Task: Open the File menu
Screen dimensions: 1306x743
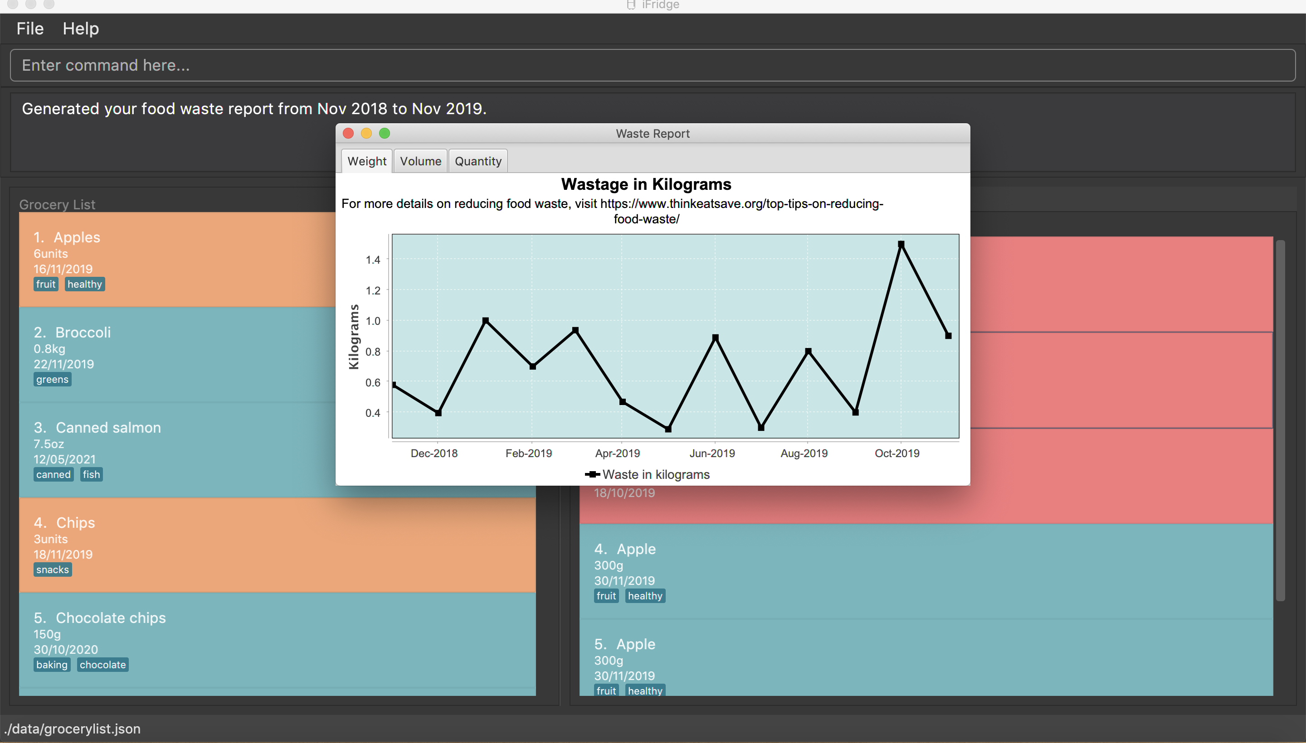Action: (x=29, y=29)
